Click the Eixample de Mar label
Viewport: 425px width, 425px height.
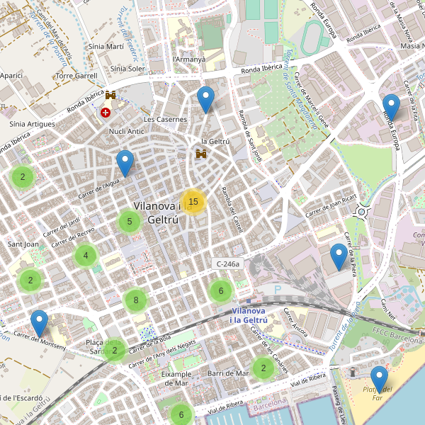pos(176,379)
